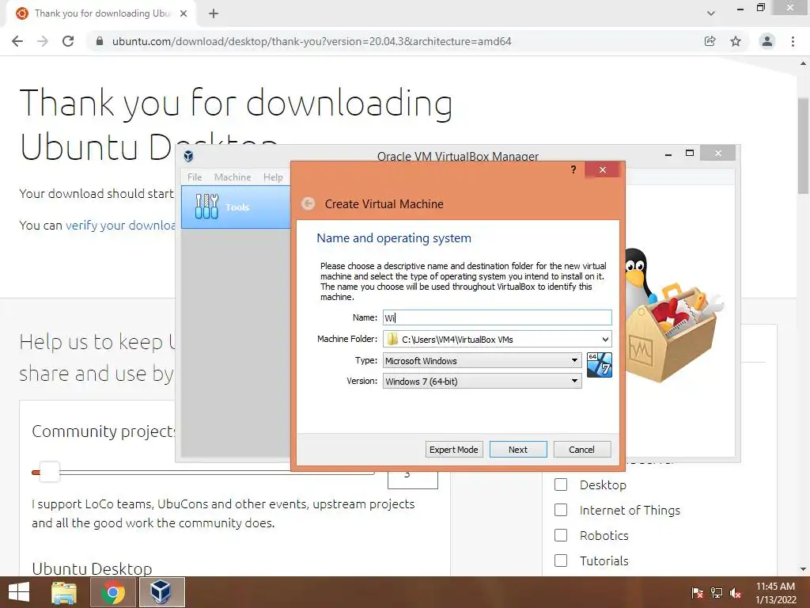The image size is (810, 608).
Task: Open the Chrome profile avatar
Action: click(767, 41)
